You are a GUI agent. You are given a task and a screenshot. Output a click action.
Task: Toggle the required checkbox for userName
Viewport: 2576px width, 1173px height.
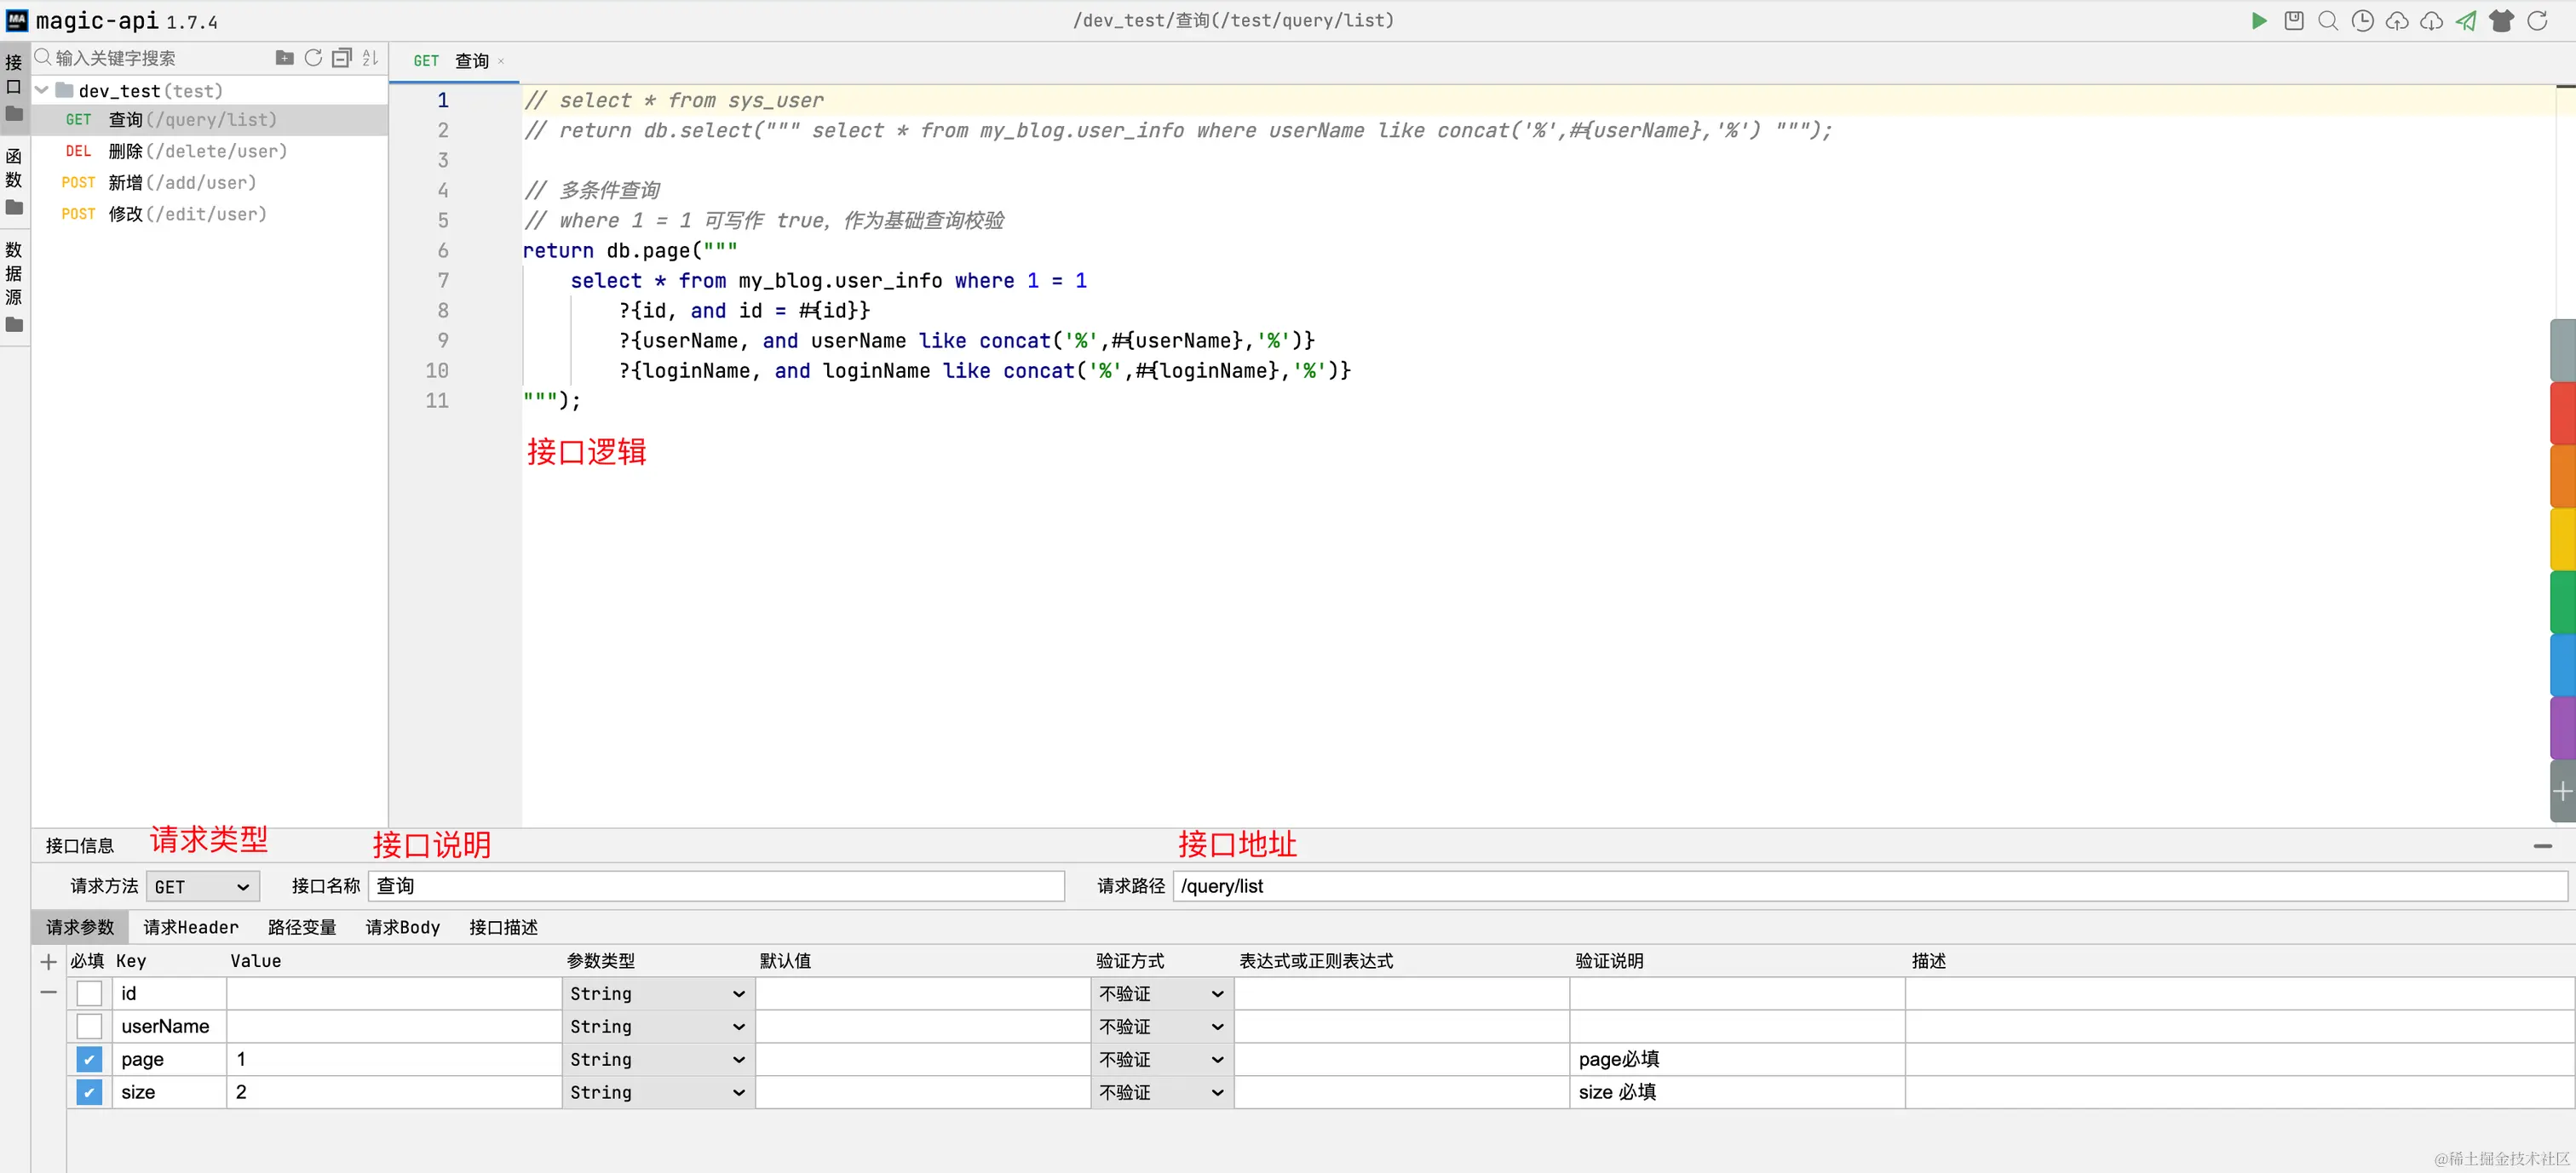point(89,1026)
